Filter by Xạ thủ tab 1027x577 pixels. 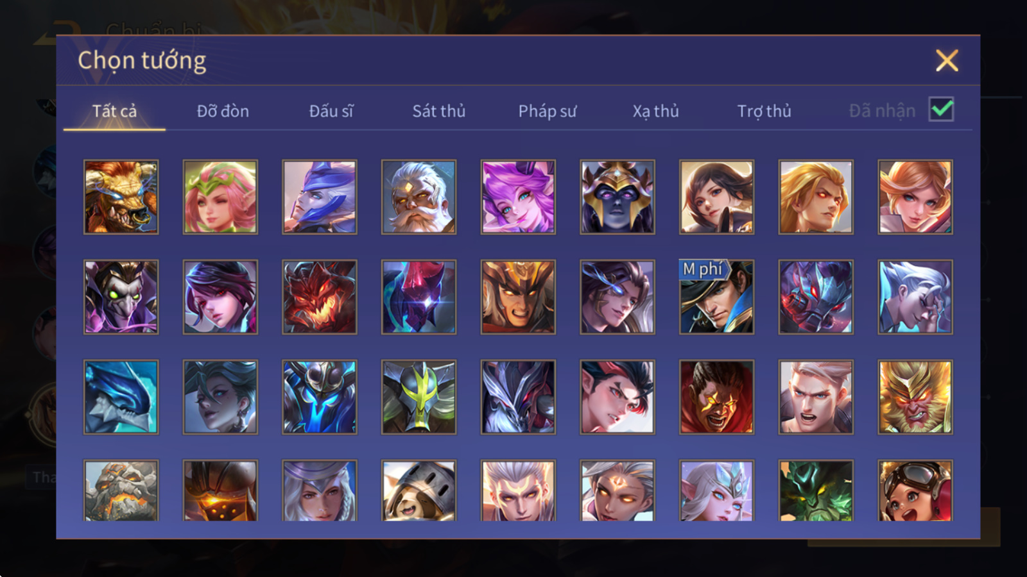655,111
